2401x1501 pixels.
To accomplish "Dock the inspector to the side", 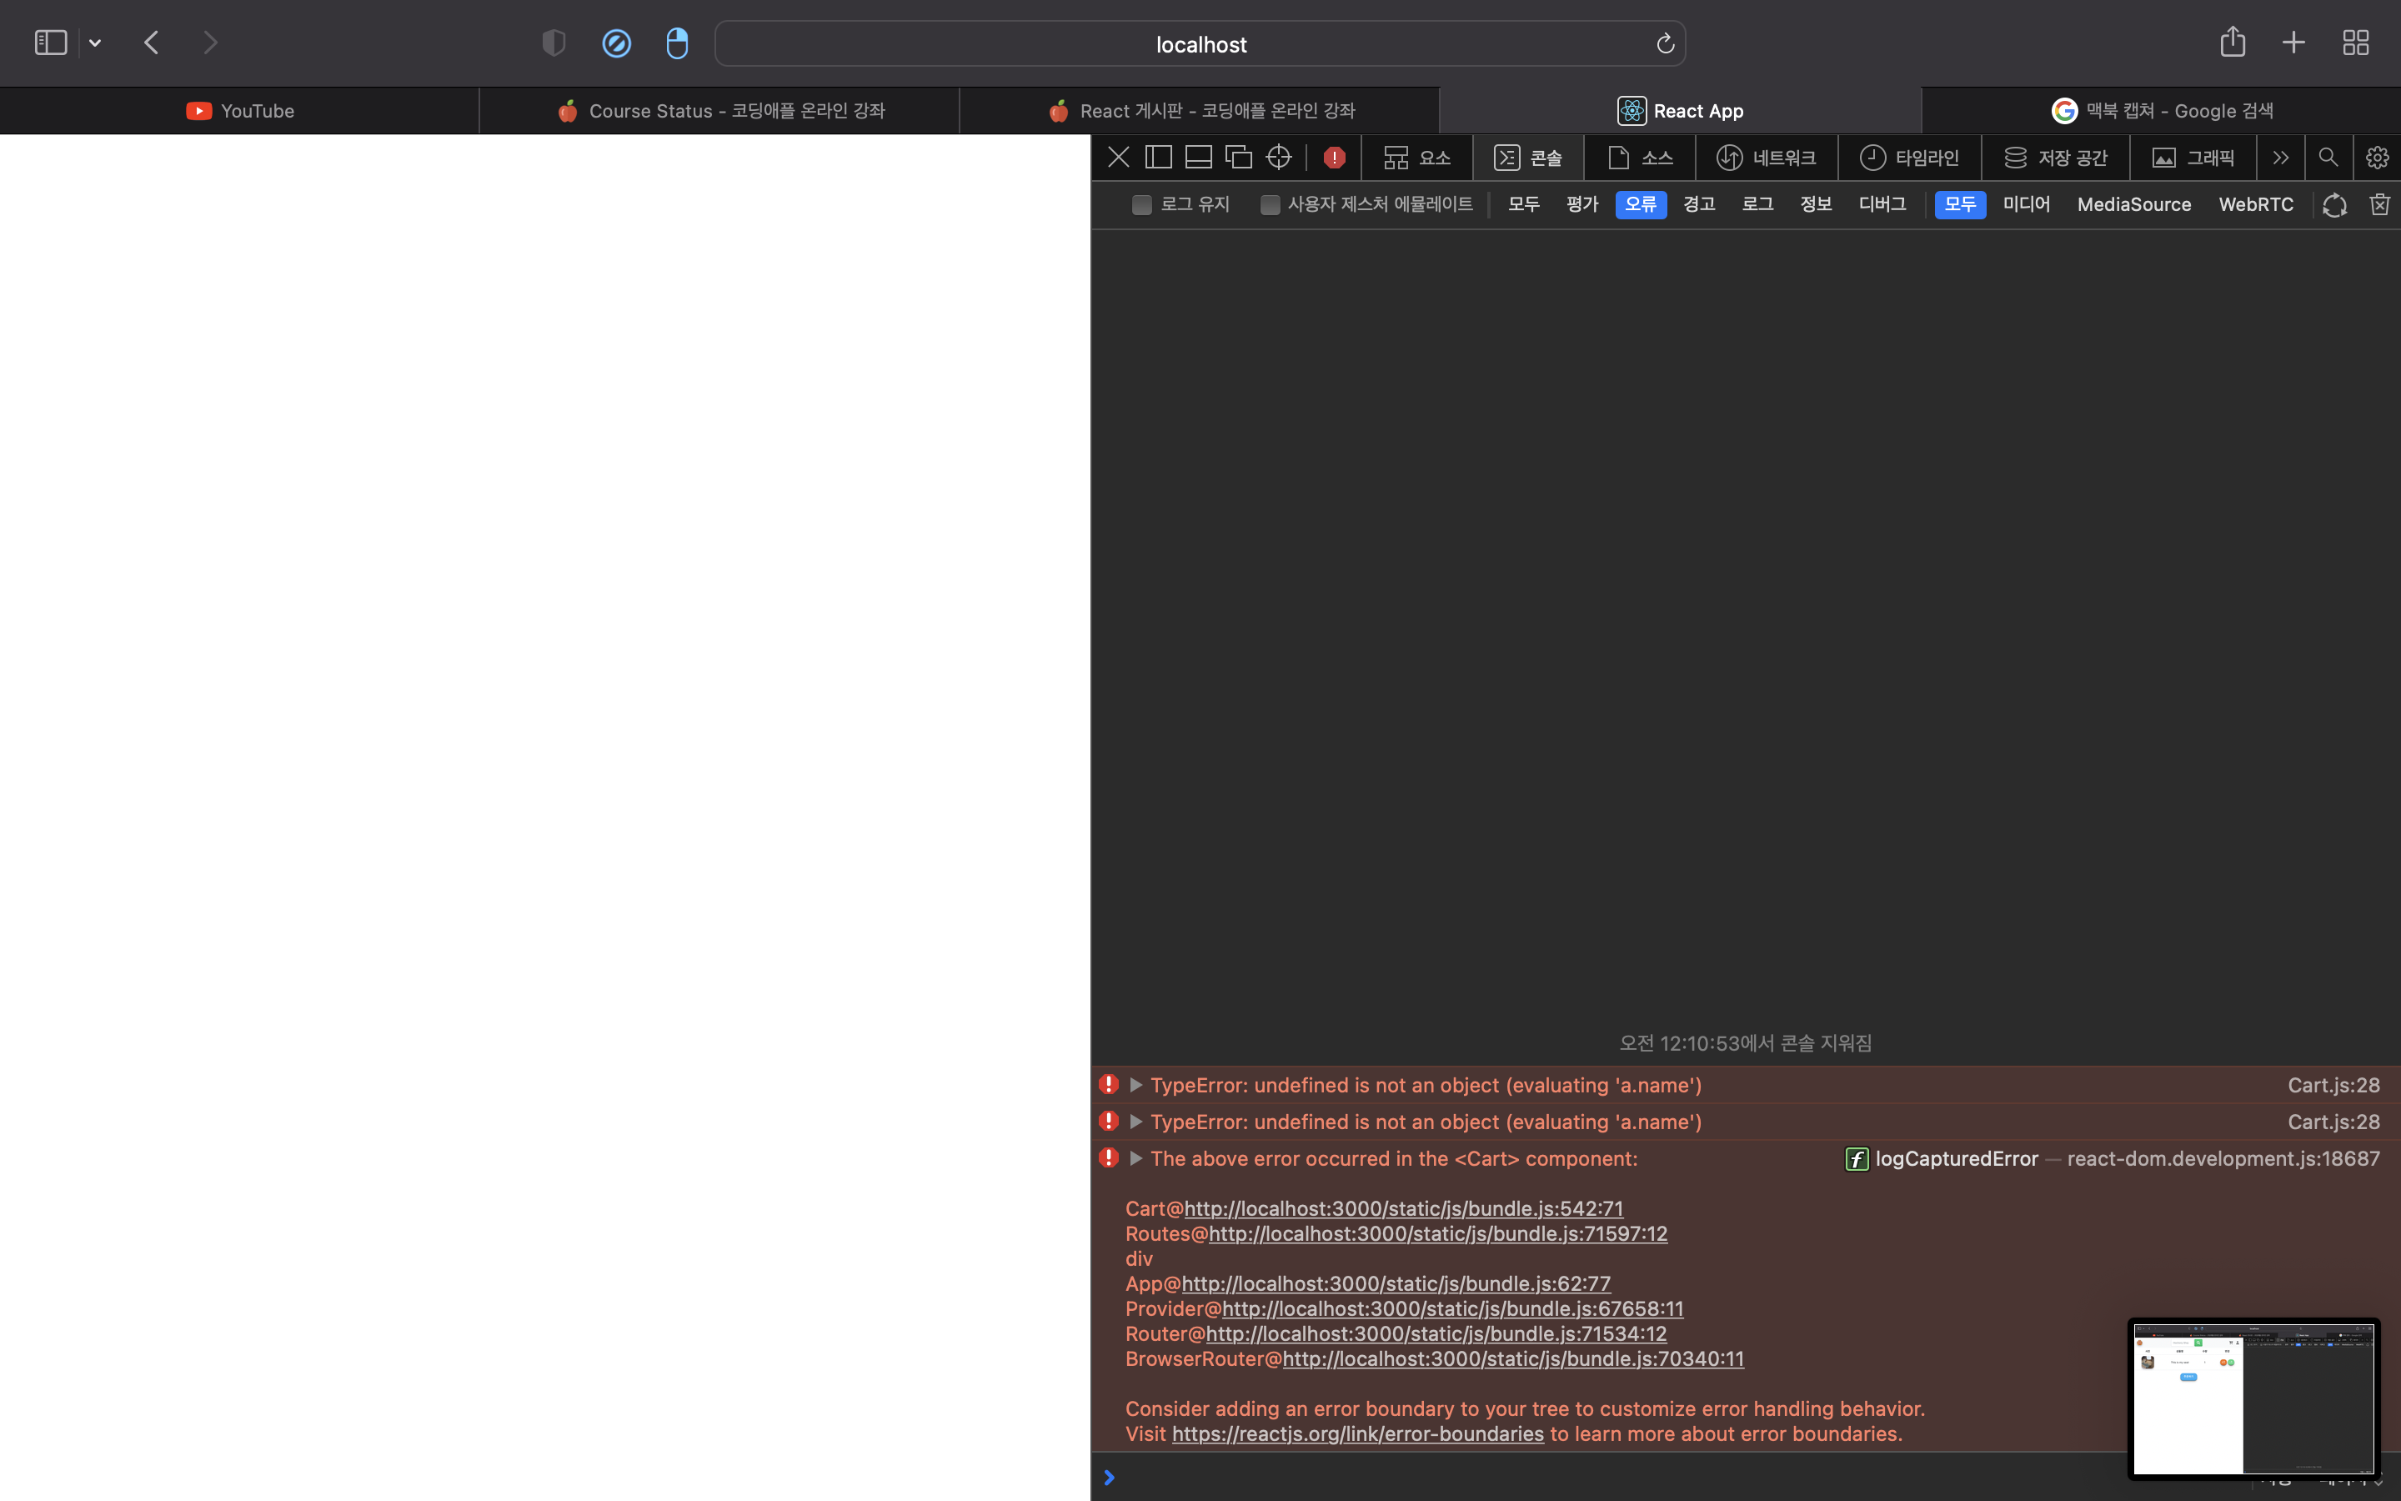I will (x=1158, y=157).
